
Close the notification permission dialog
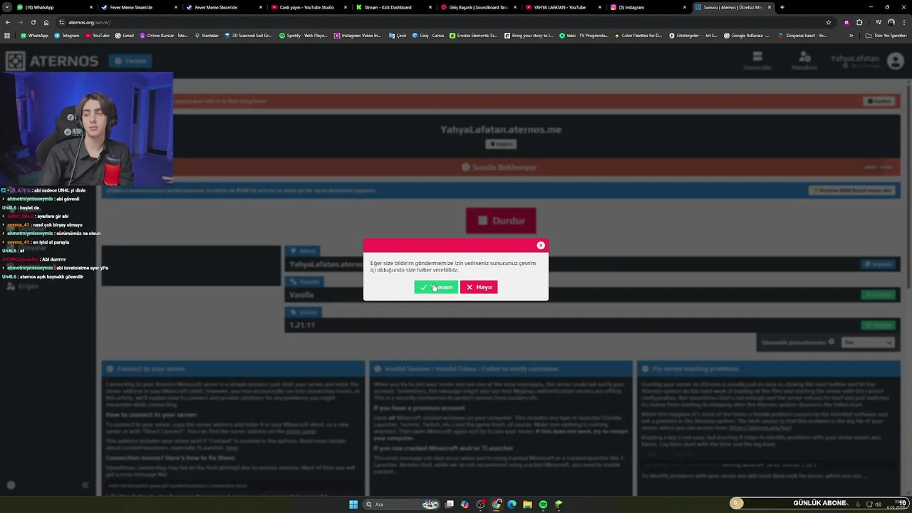[x=541, y=245]
